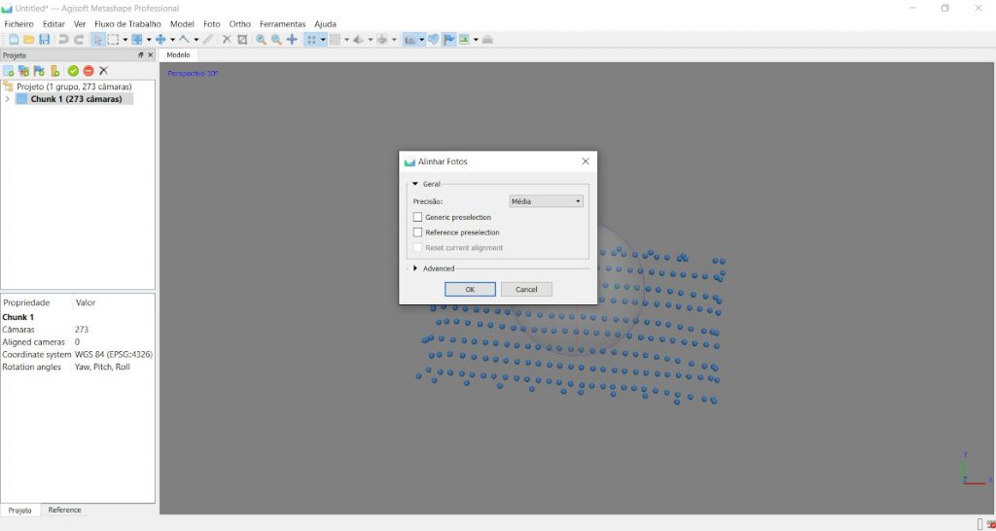Click the Crop selection icon
The image size is (996, 531).
pos(242,40)
